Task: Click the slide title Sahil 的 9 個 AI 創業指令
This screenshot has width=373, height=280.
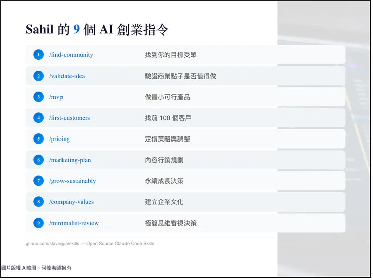Action: pyautogui.click(x=97, y=30)
